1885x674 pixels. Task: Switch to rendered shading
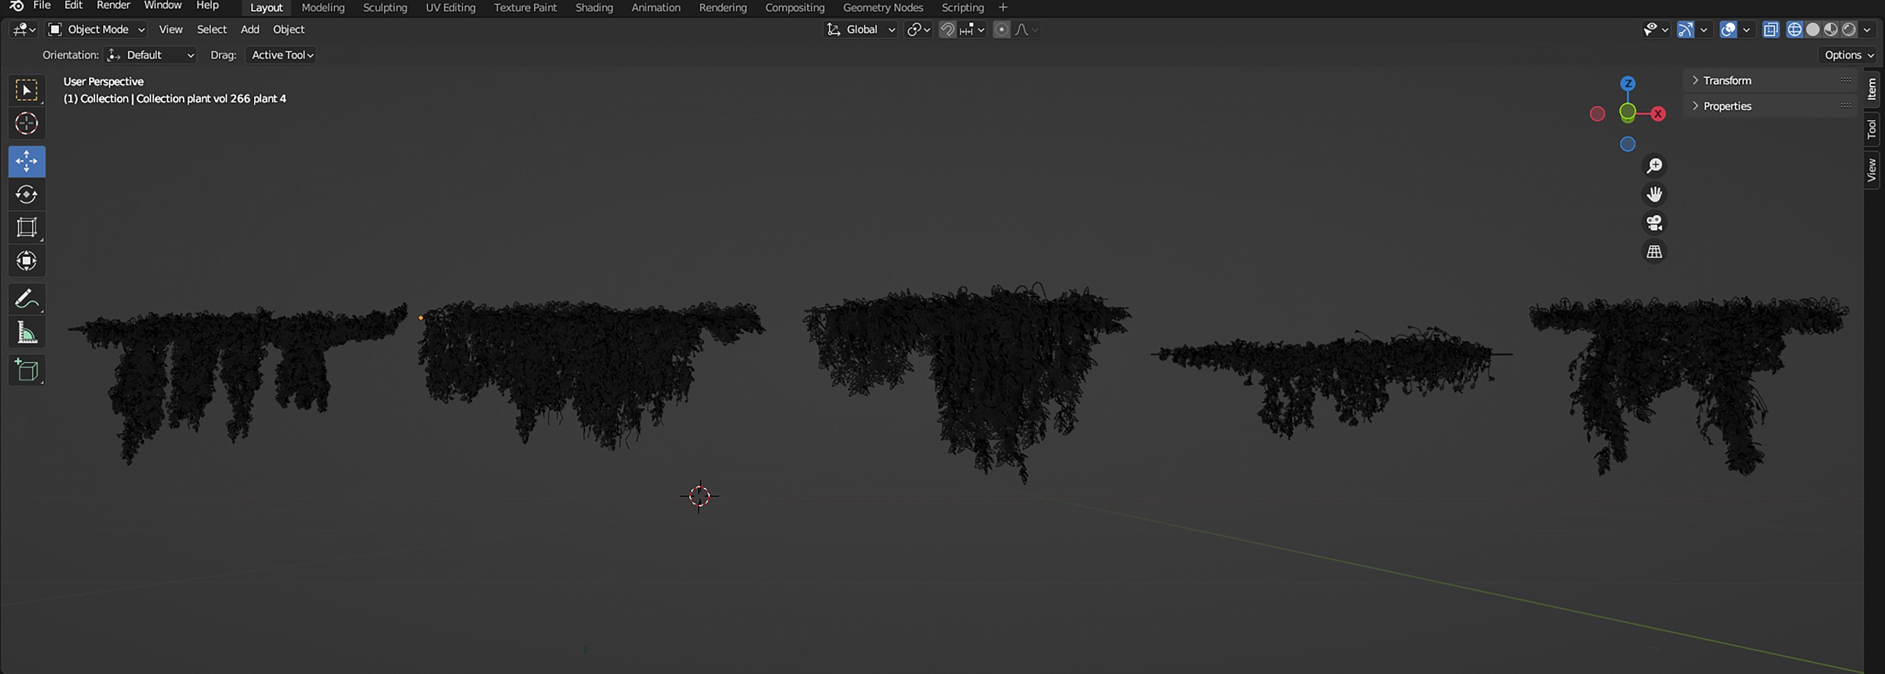pyautogui.click(x=1849, y=29)
